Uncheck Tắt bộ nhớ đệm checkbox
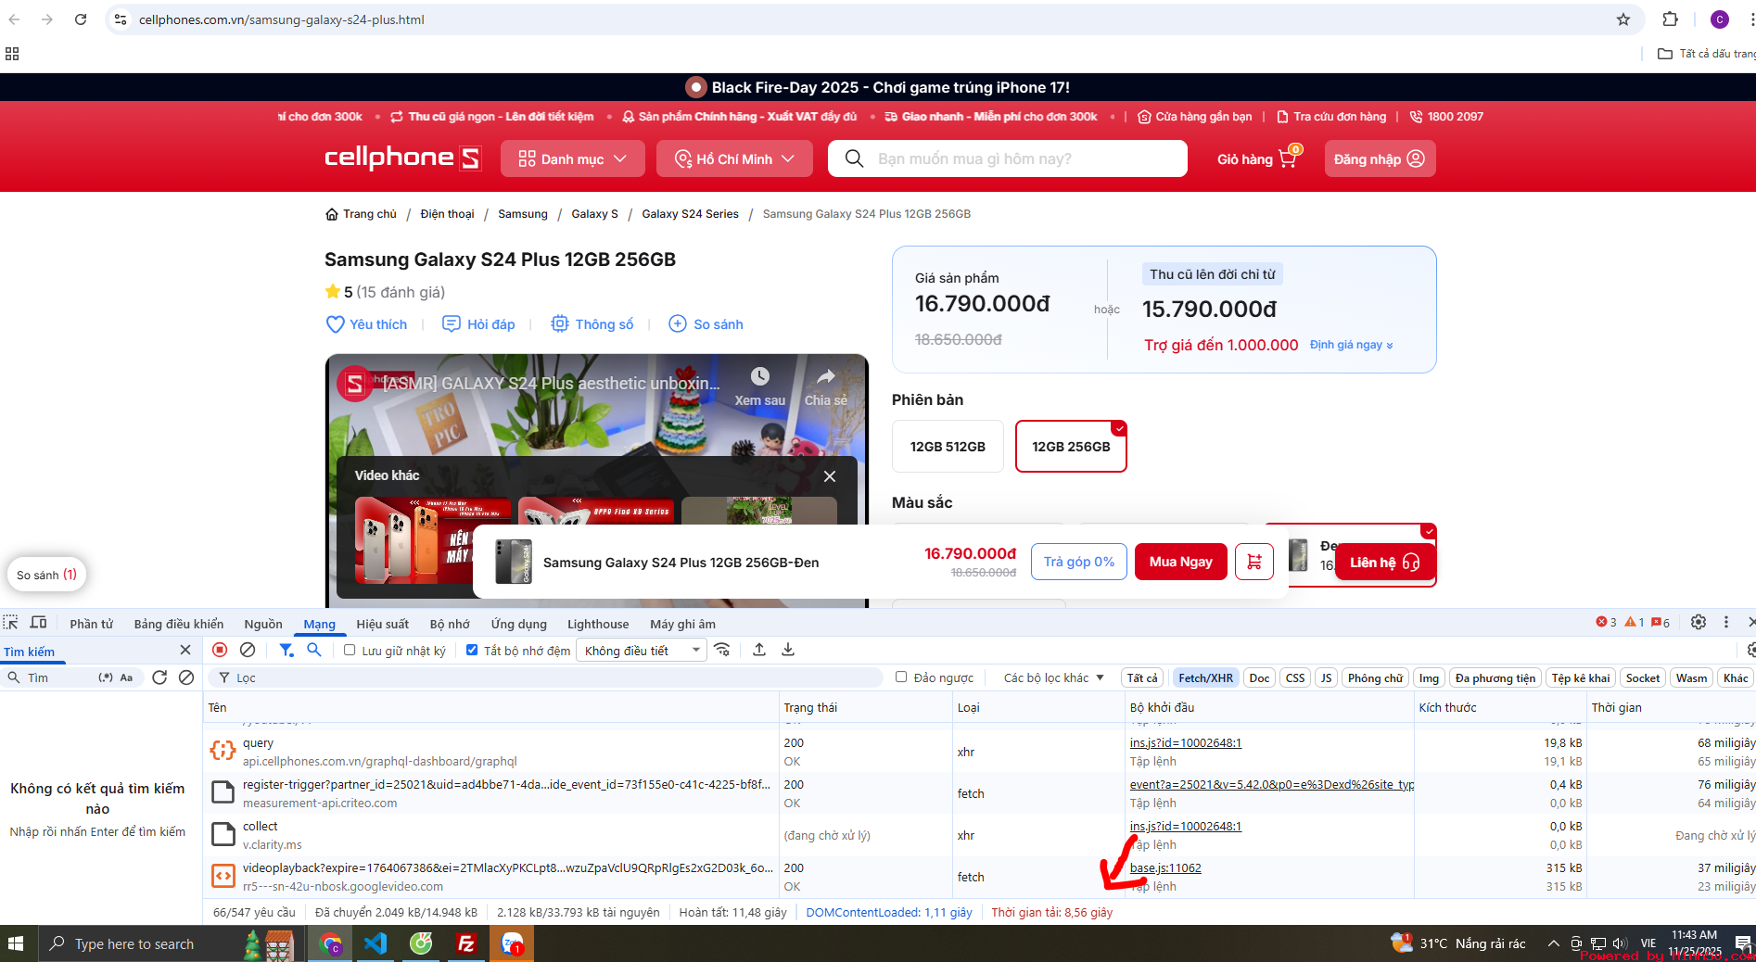 pos(472,651)
